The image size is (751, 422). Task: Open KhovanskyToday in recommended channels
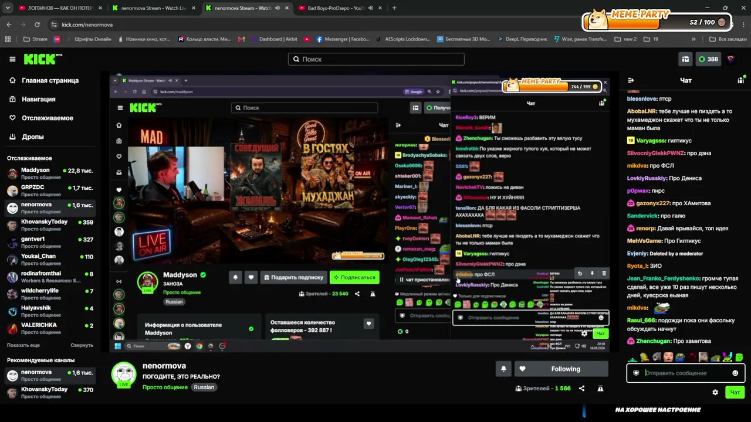pos(50,393)
